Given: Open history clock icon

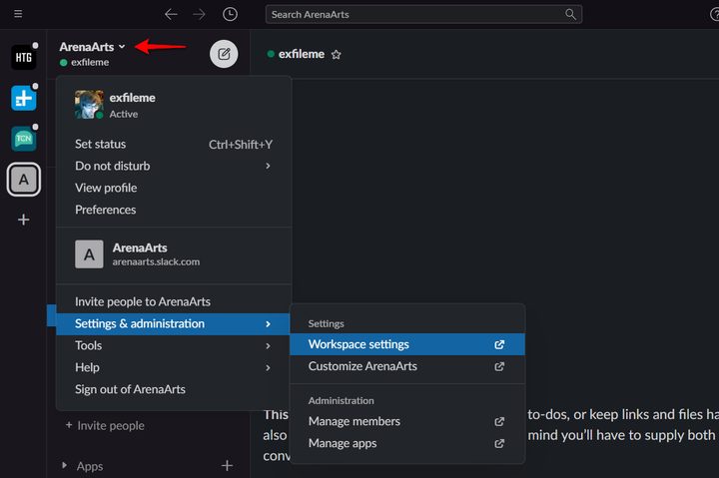Looking at the screenshot, I should coord(230,14).
